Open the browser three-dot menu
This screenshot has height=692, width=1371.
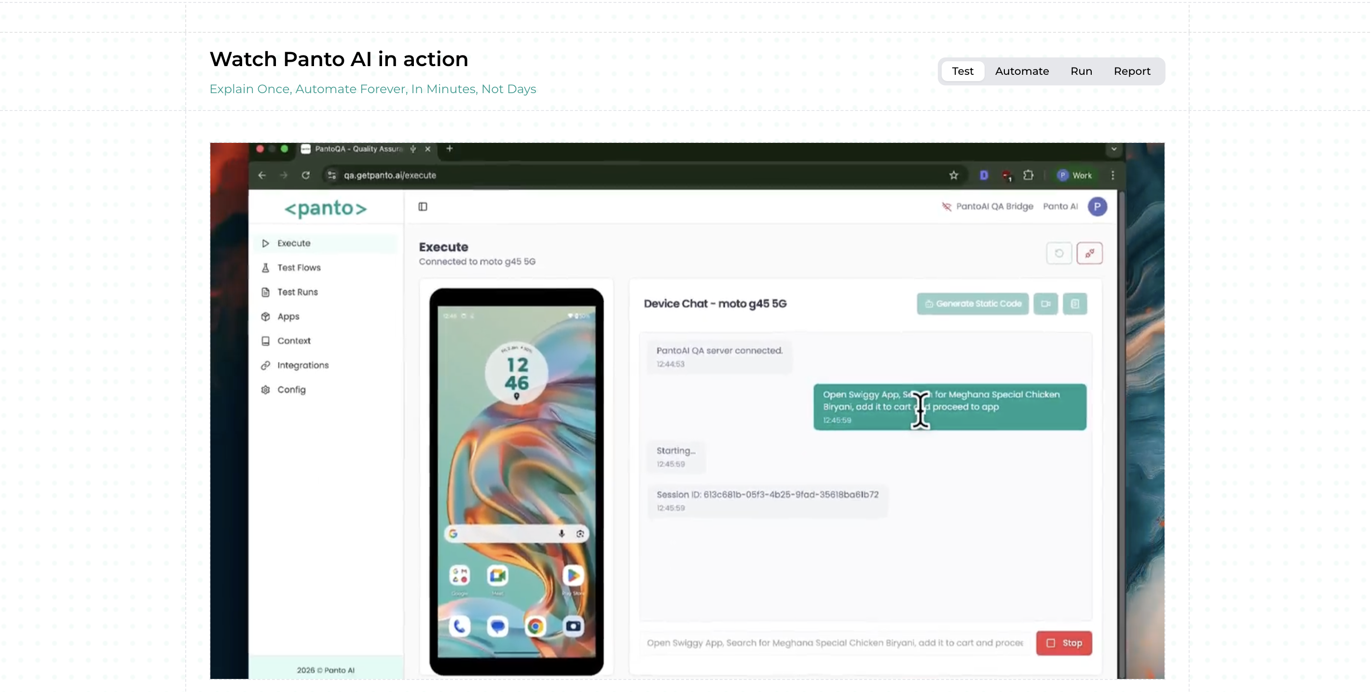click(x=1112, y=175)
